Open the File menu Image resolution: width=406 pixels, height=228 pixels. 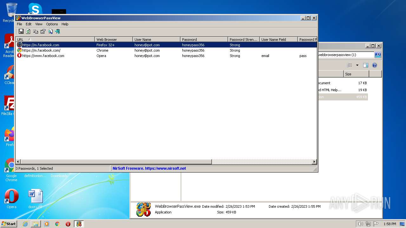point(19,24)
